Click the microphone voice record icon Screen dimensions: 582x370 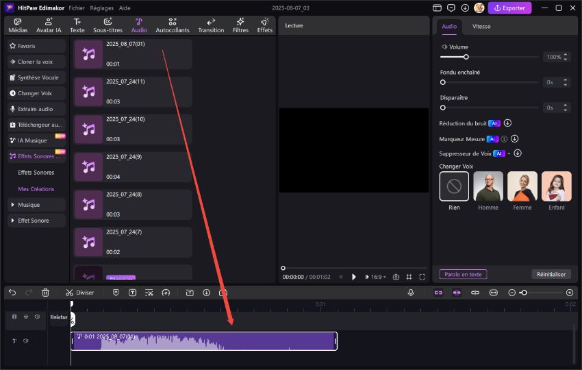(411, 293)
